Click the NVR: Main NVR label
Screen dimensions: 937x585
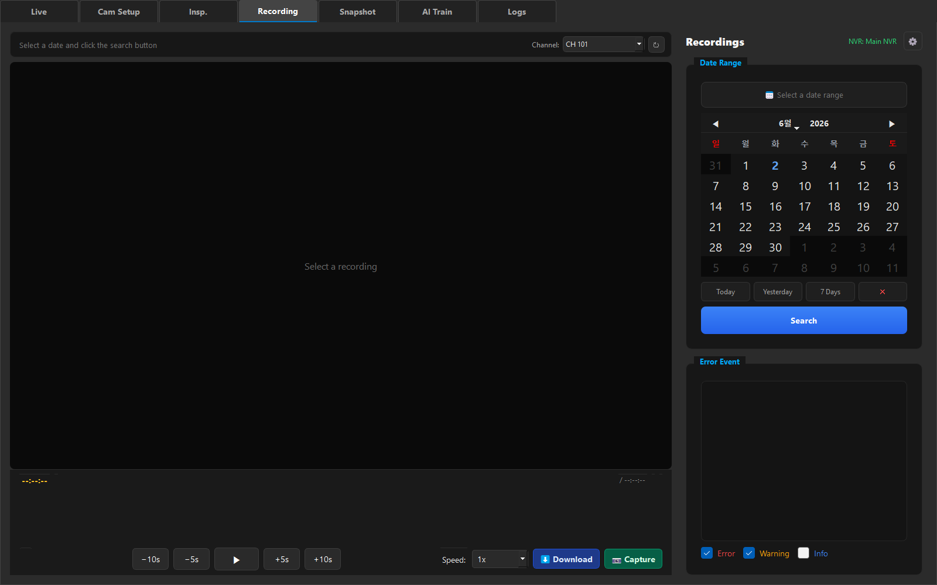pos(872,42)
